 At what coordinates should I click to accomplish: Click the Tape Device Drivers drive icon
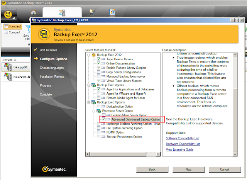point(103,59)
